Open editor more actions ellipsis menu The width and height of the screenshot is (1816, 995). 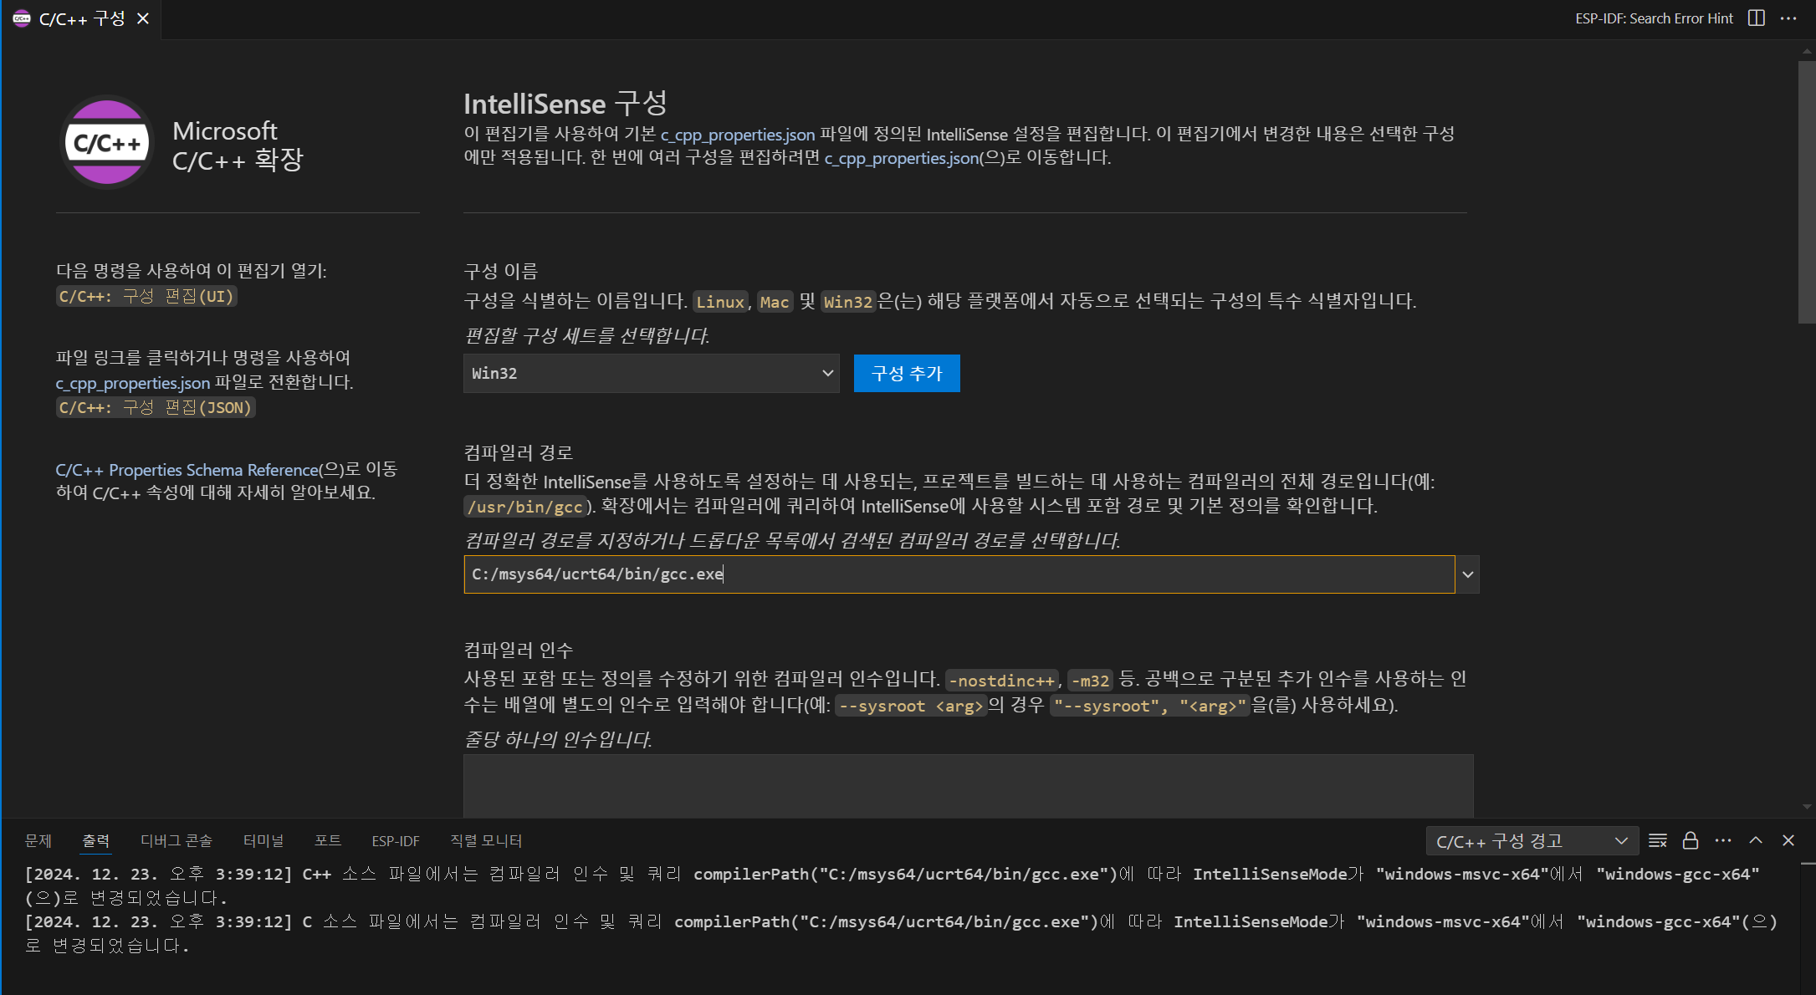pyautogui.click(x=1788, y=18)
